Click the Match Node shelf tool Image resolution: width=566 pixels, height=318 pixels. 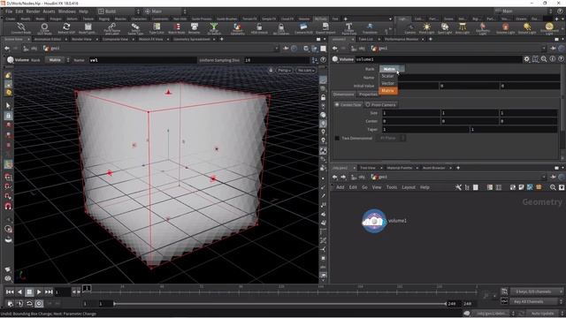point(177,28)
